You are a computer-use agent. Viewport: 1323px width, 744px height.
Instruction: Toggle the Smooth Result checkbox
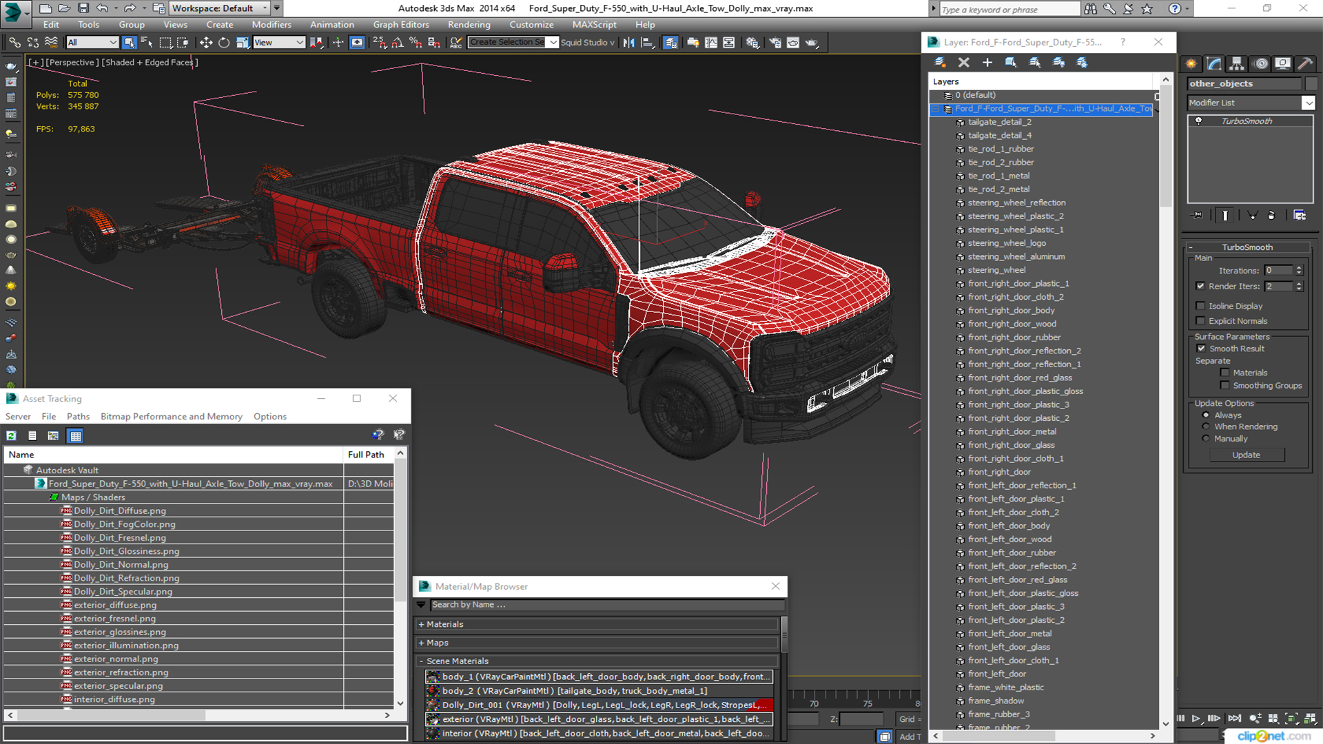(1201, 349)
